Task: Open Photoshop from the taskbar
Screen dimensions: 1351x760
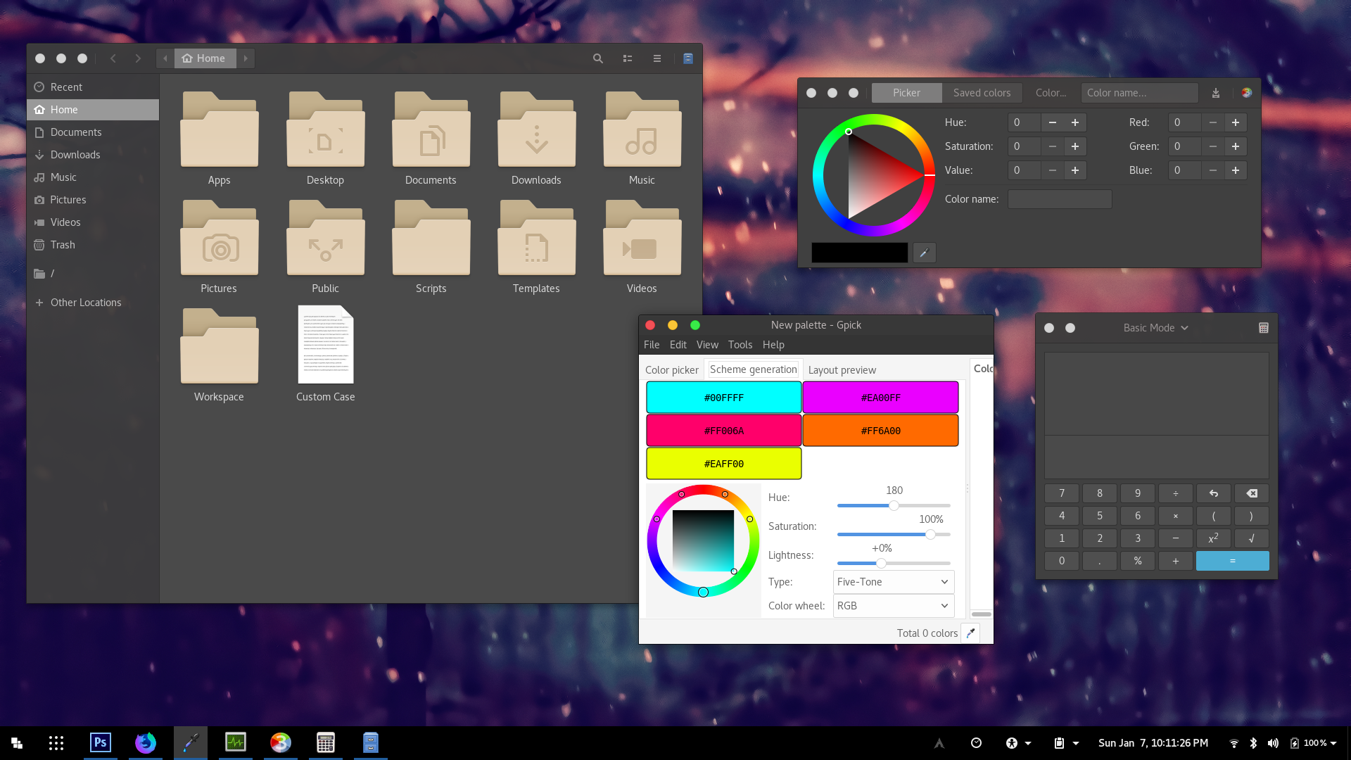Action: (100, 742)
